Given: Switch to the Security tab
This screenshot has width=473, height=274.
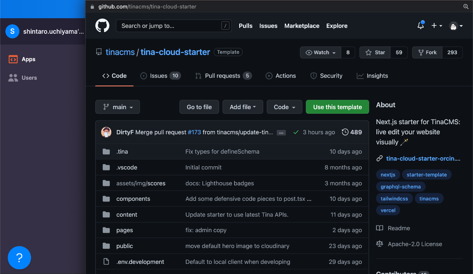Looking at the screenshot, I should click(x=326, y=76).
